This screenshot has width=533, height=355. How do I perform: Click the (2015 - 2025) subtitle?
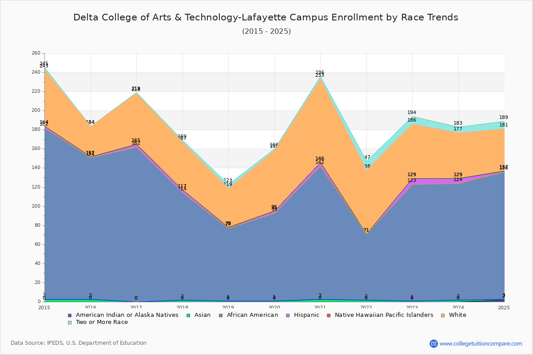coord(266,32)
